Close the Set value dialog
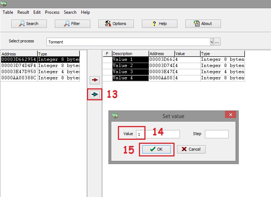The width and height of the screenshot is (271, 197). click(231, 114)
